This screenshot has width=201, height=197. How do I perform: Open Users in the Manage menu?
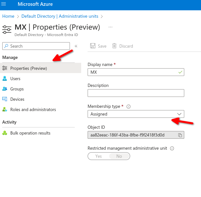pyautogui.click(x=15, y=79)
